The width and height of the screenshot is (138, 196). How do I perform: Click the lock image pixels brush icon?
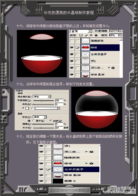[86, 35]
